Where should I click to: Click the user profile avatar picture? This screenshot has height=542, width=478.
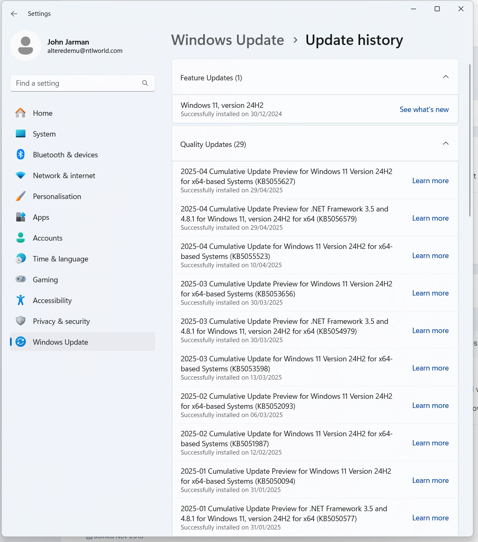[x=25, y=46]
